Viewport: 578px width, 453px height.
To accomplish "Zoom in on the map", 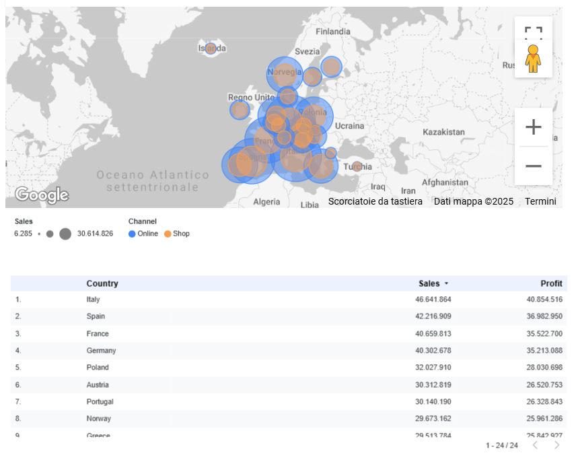I will (x=533, y=127).
